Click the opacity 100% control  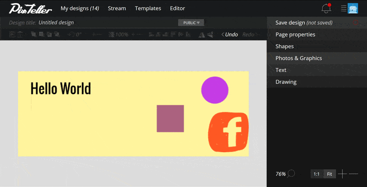tap(119, 34)
